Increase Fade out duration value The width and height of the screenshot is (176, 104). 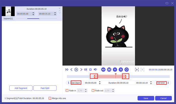click(113, 89)
